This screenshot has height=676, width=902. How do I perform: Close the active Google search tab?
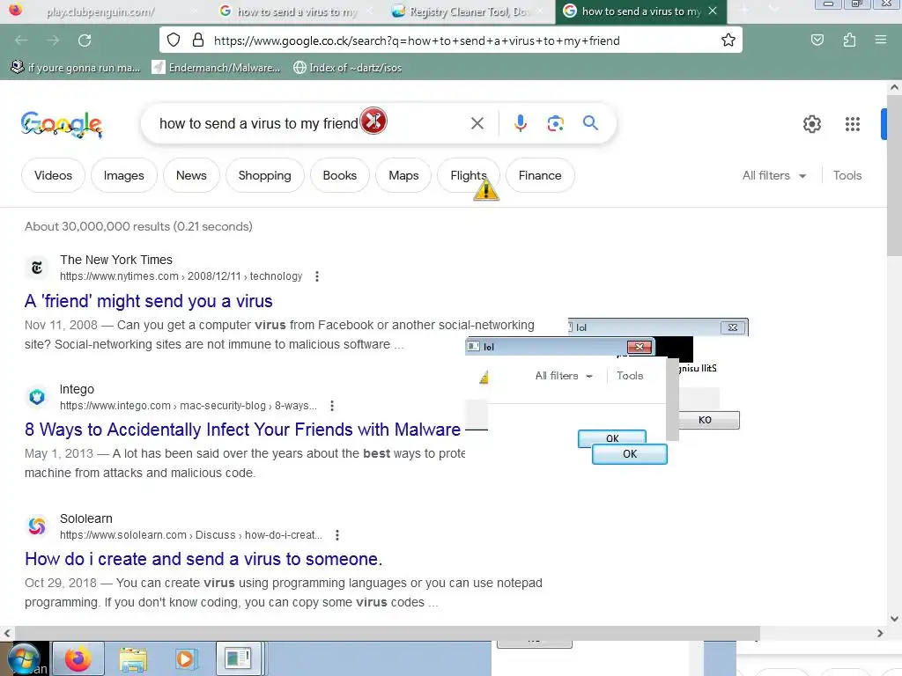click(x=713, y=11)
